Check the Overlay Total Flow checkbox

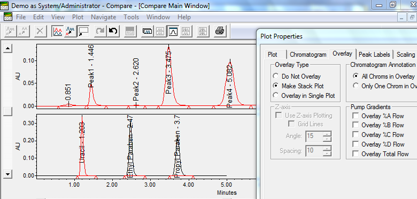356,154
